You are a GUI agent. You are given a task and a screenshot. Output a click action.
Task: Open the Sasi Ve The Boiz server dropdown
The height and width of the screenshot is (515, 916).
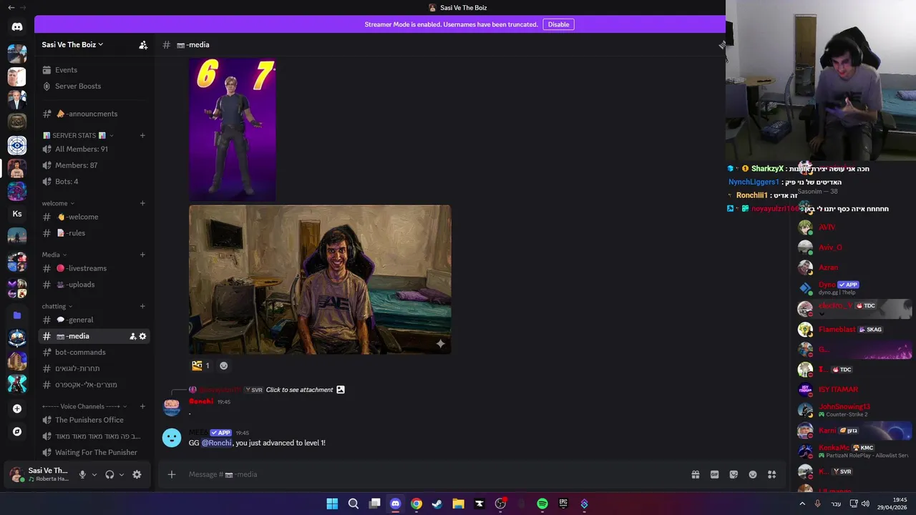(72, 44)
